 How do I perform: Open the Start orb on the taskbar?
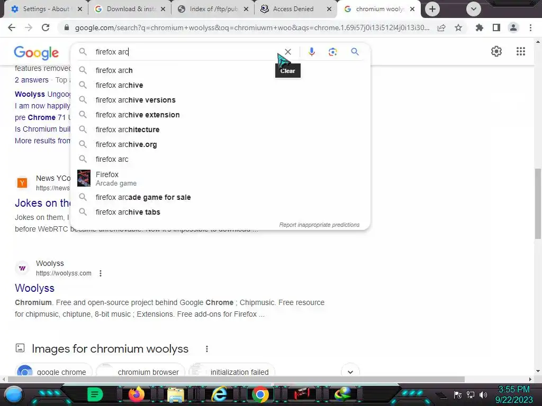13,394
